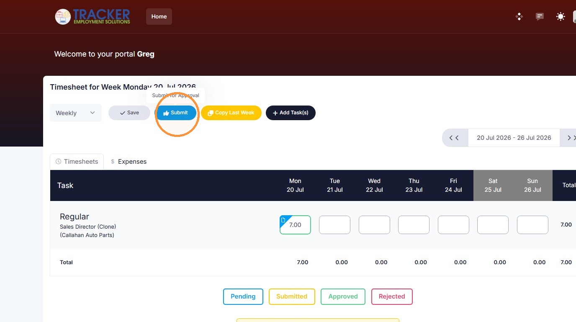This screenshot has width=576, height=322.
Task: Click the Regular task name
Action: point(75,216)
